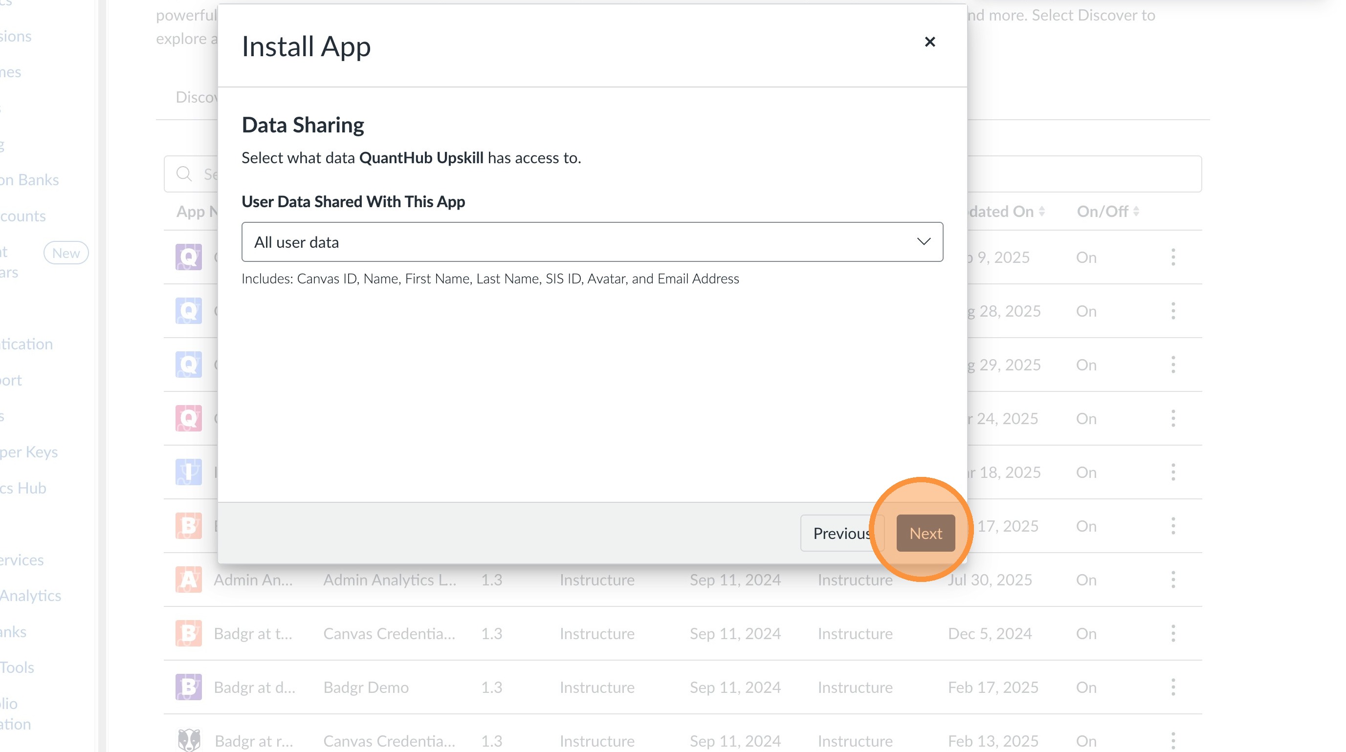The height and width of the screenshot is (752, 1346).
Task: Click the purple Badgr Demo app icon
Action: [189, 687]
